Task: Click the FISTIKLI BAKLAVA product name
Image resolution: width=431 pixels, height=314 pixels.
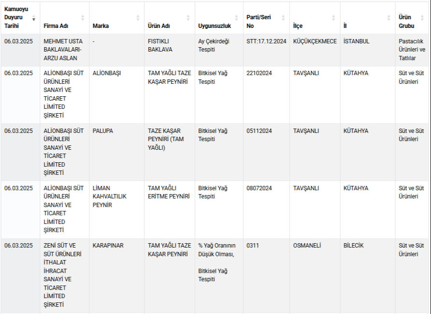Action: pos(160,45)
